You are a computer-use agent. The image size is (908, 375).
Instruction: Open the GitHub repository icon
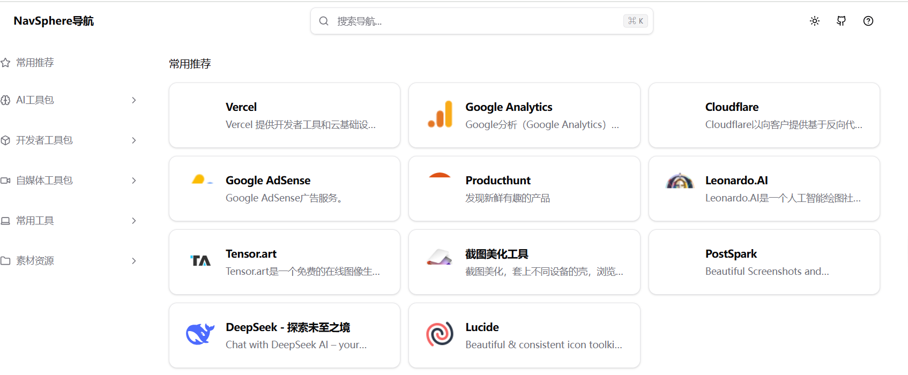[x=842, y=21]
